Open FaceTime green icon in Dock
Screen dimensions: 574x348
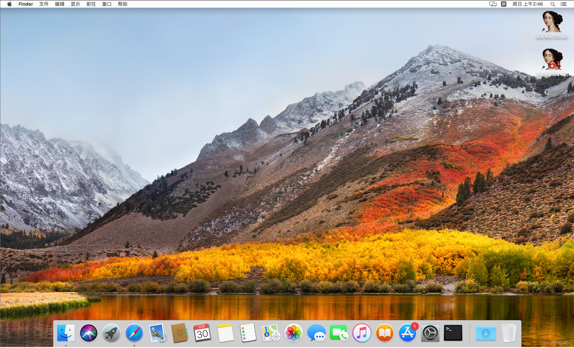point(339,333)
